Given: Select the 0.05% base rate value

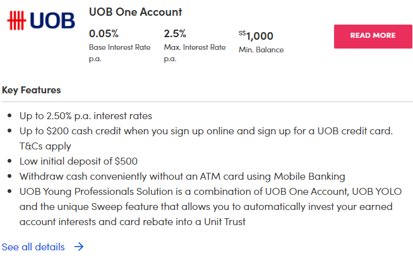Looking at the screenshot, I should tap(104, 34).
